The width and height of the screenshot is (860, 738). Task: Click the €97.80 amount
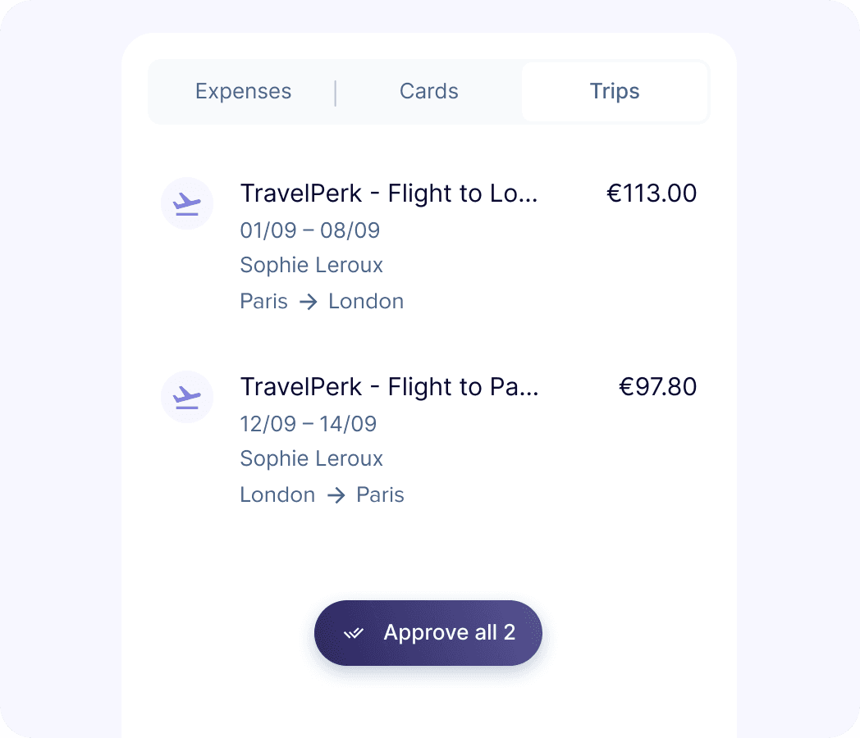[658, 386]
